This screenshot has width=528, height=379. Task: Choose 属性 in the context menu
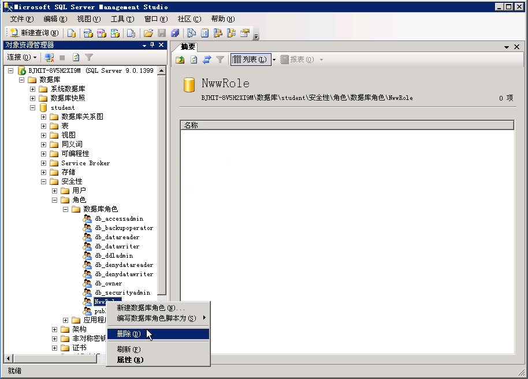[x=158, y=360]
